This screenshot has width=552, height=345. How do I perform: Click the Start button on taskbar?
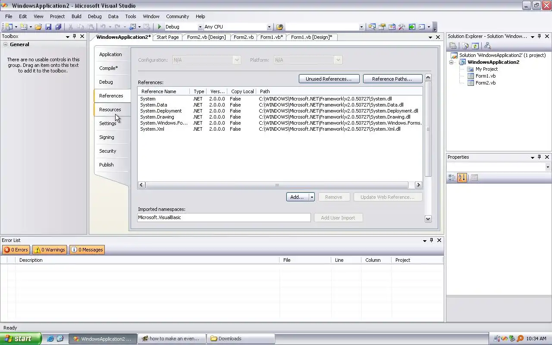coord(21,339)
